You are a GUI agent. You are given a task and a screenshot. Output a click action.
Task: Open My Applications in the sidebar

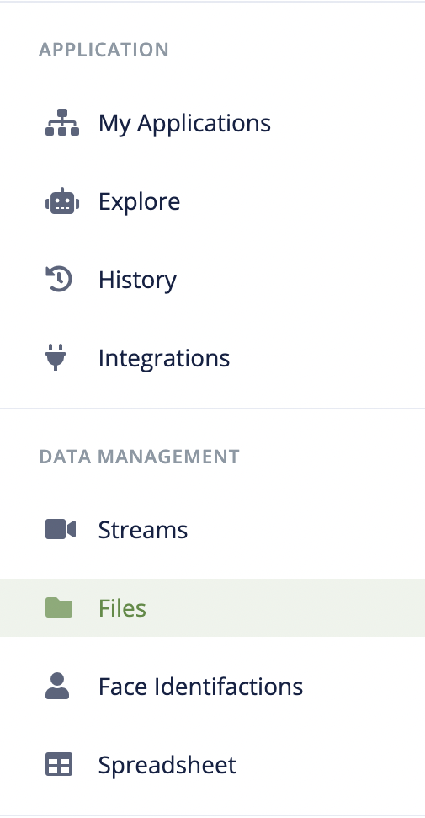184,124
